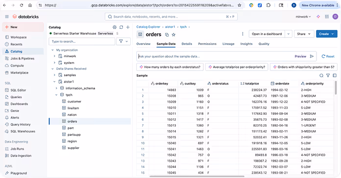
Task: Open catalog settings gear icon
Action: click(115, 27)
